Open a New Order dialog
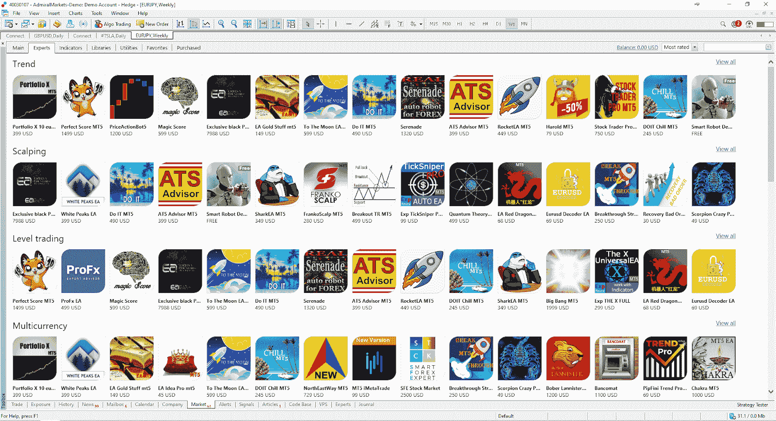 point(153,24)
